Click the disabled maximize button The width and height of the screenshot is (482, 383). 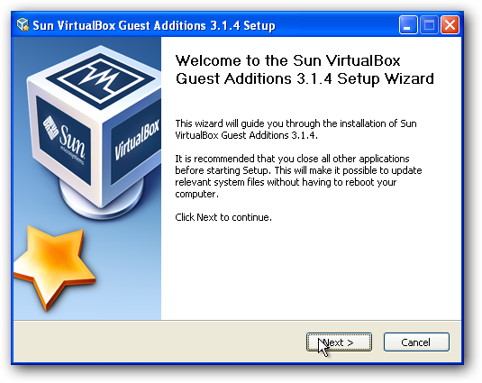pyautogui.click(x=429, y=24)
